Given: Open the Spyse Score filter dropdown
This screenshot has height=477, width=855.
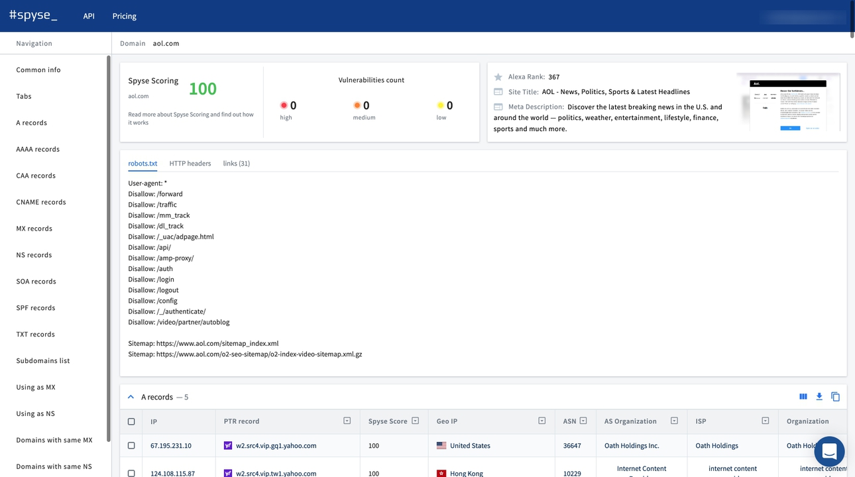Looking at the screenshot, I should (x=415, y=420).
